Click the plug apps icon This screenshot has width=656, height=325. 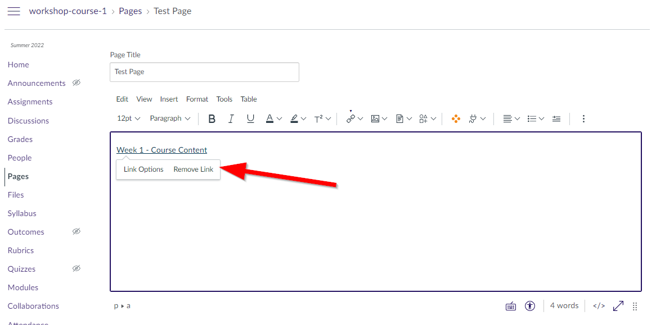point(473,119)
